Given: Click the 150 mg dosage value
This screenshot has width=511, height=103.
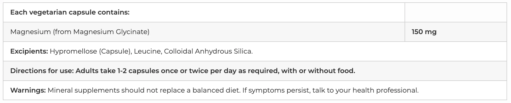Looking at the screenshot, I should pos(424,32).
